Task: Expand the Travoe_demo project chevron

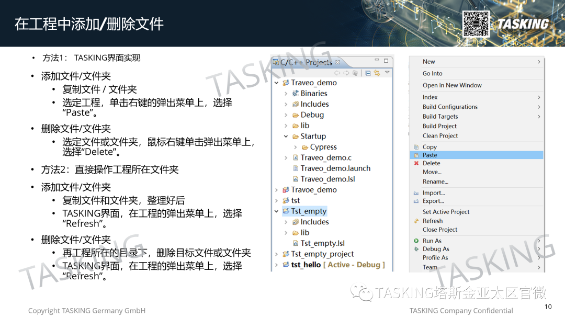Action: (x=276, y=190)
